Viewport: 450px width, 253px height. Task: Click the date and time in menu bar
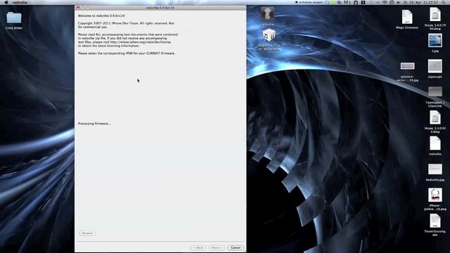click(420, 2)
